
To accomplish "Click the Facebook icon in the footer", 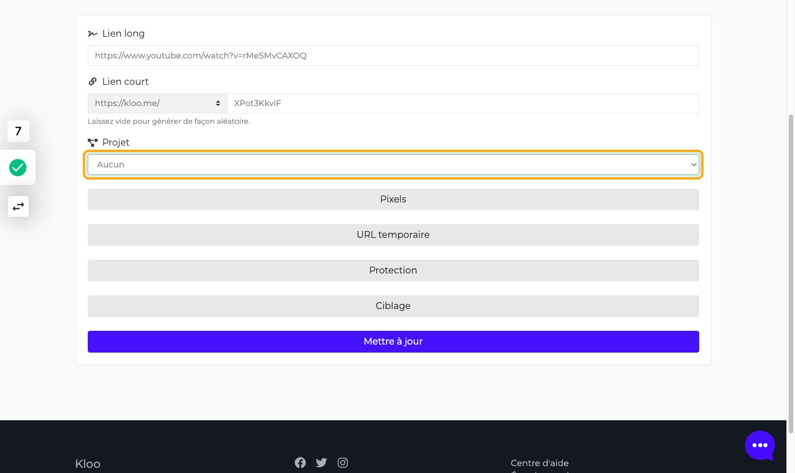I will click(x=300, y=463).
